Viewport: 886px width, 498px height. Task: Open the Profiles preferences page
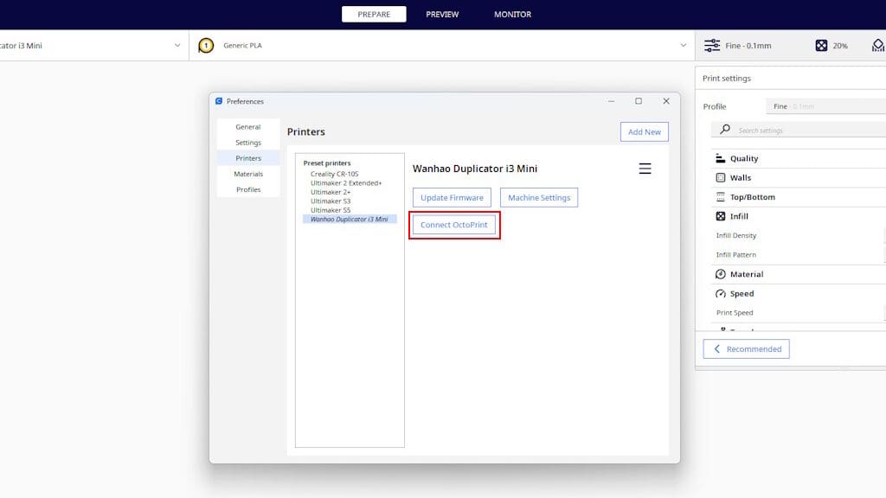pyautogui.click(x=248, y=189)
